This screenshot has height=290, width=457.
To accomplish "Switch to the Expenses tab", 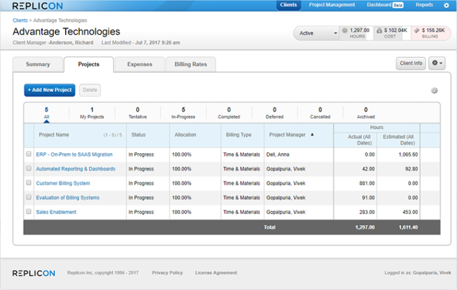I will [140, 65].
